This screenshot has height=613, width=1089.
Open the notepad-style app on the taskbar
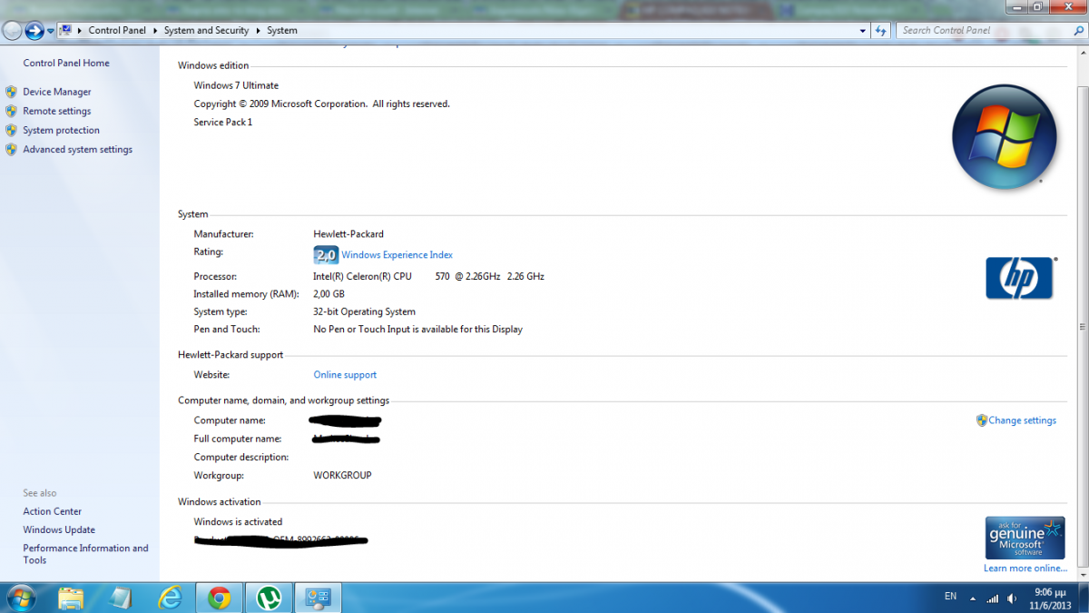(120, 598)
